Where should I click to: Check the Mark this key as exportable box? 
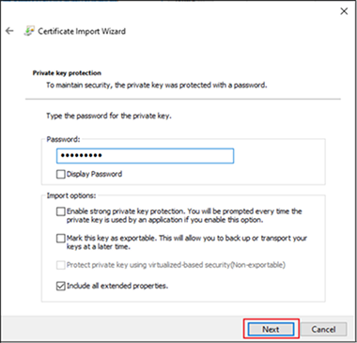click(60, 239)
